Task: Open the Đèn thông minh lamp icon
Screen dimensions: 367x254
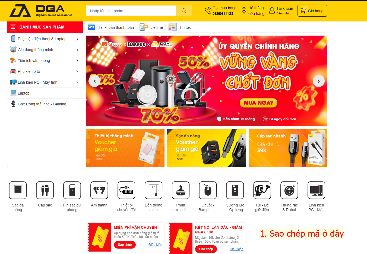Action: click(x=153, y=190)
